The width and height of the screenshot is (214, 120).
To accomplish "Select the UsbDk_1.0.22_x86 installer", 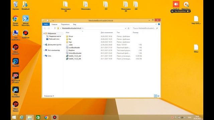I will click(x=75, y=59).
